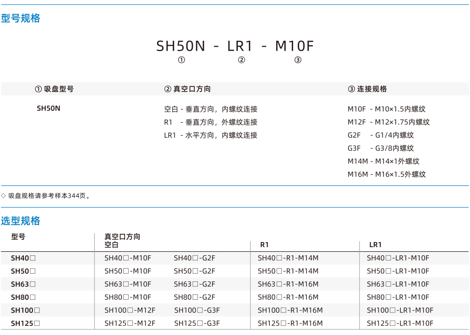Click the "SH100□-G3F" cell

(x=197, y=310)
